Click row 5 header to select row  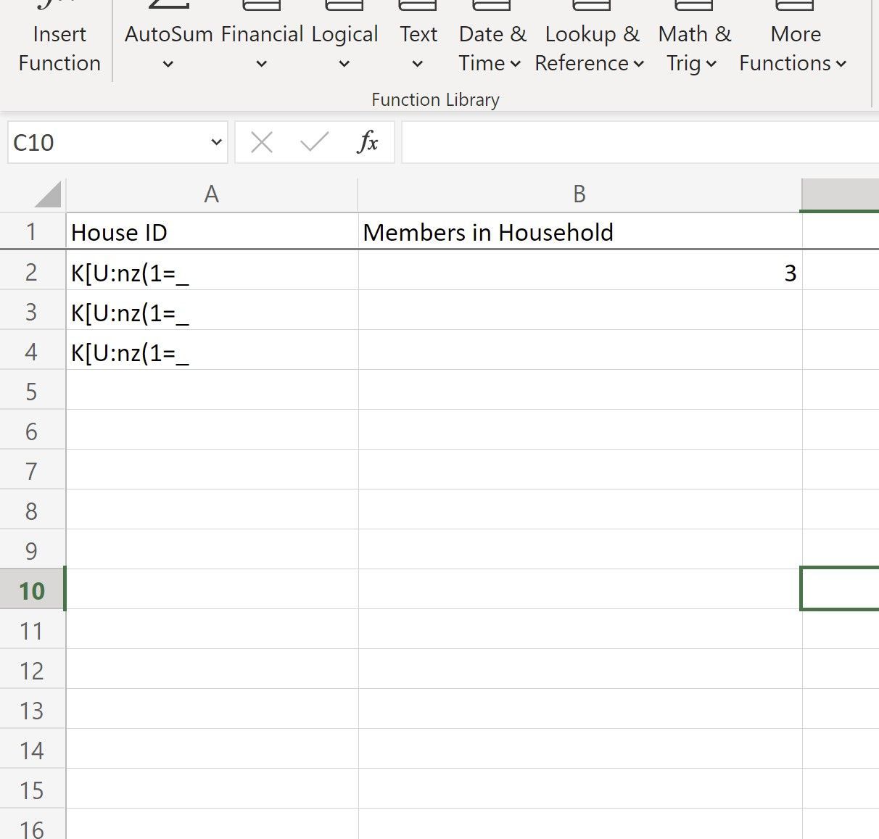coord(33,390)
